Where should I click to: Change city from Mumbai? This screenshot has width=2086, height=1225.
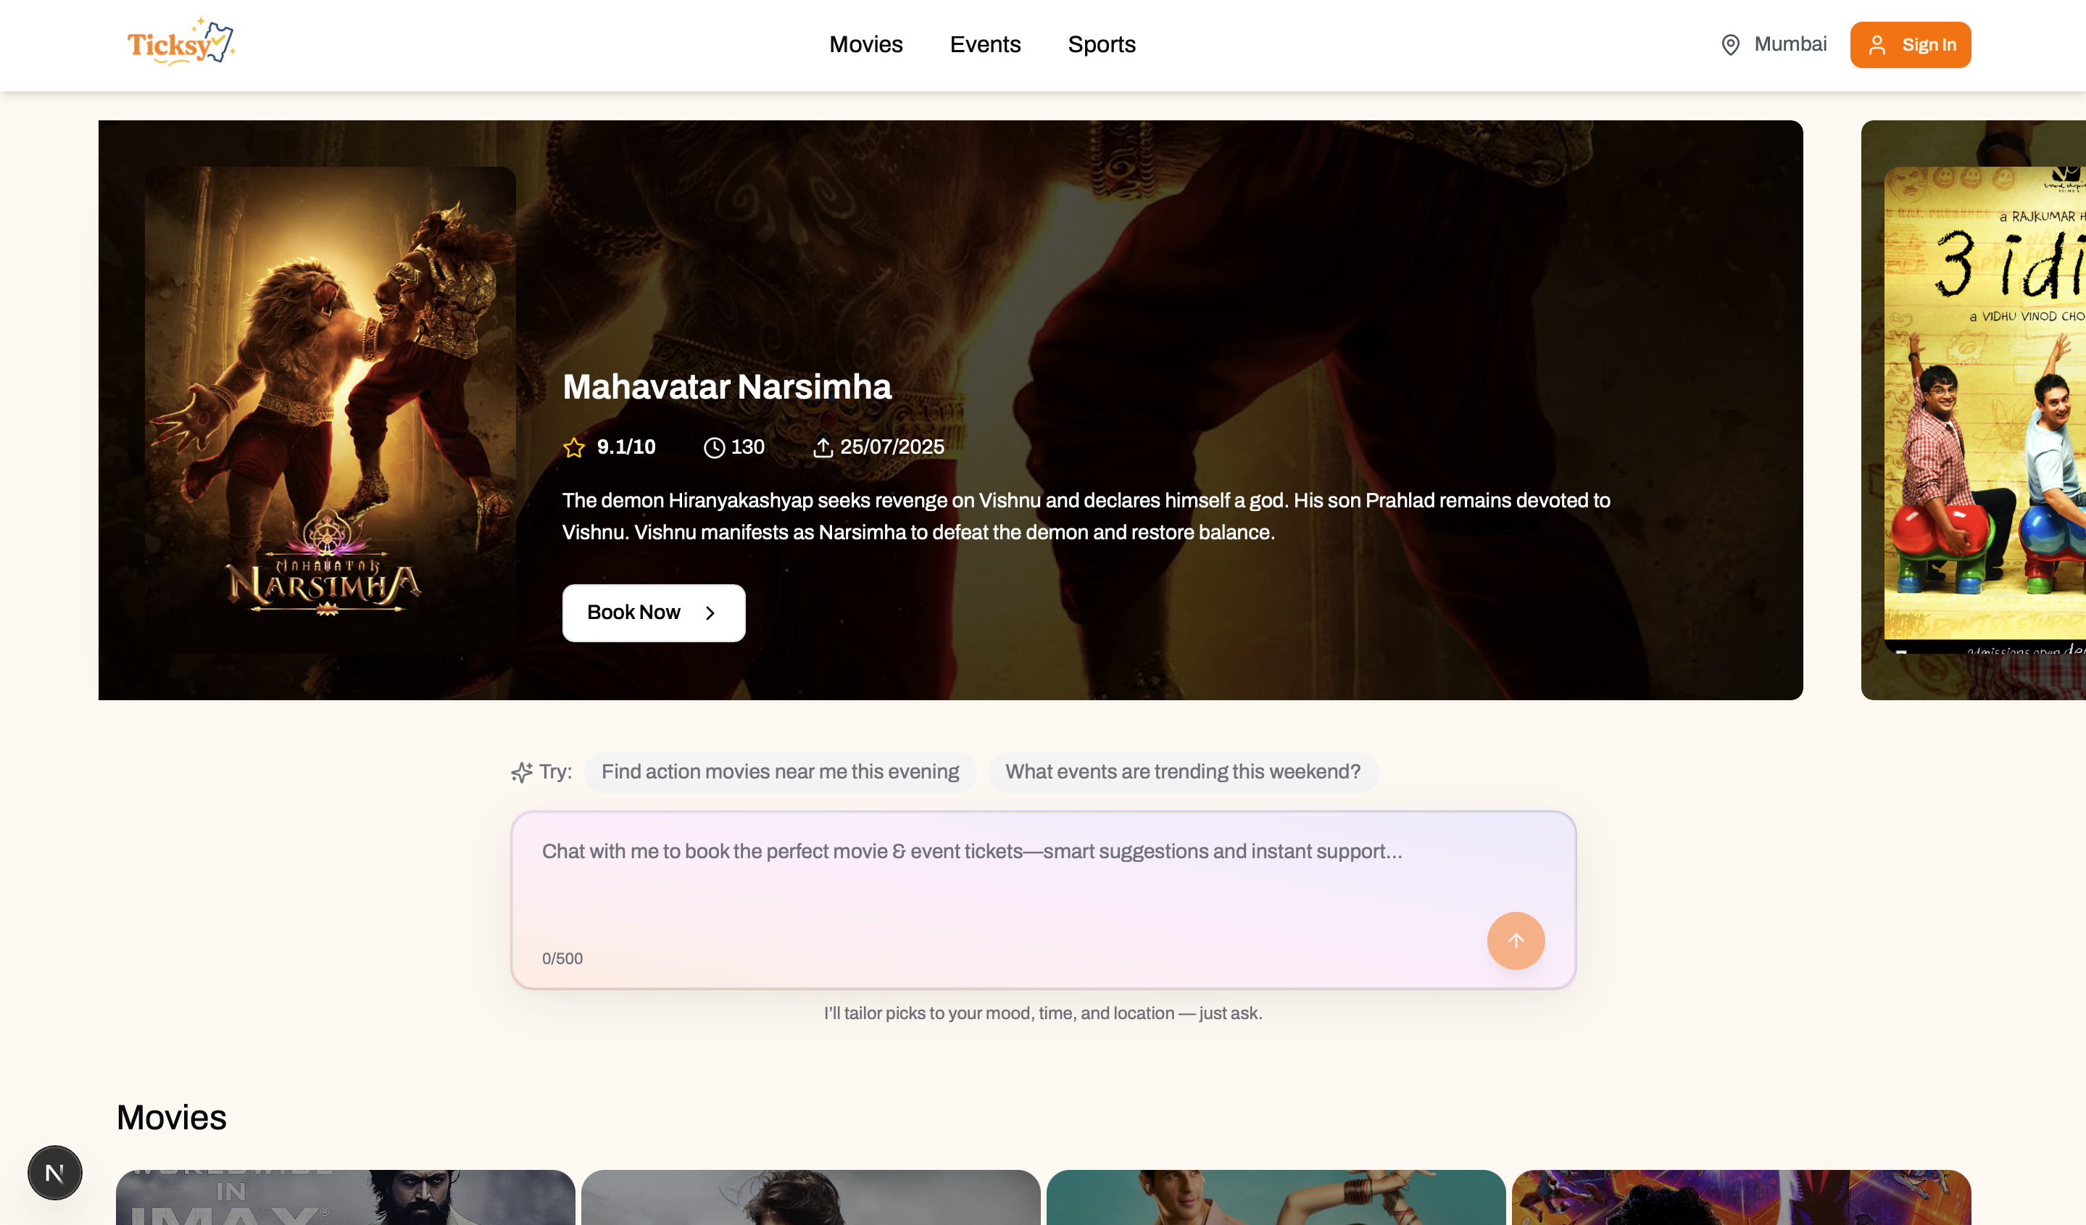point(1790,44)
